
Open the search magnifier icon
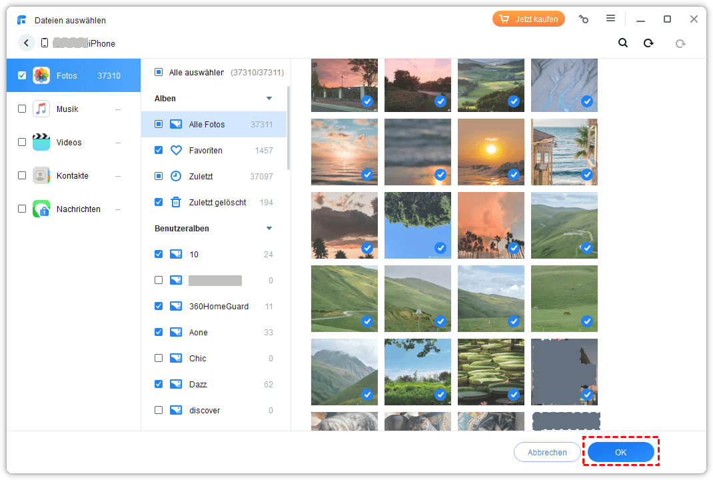click(x=623, y=43)
